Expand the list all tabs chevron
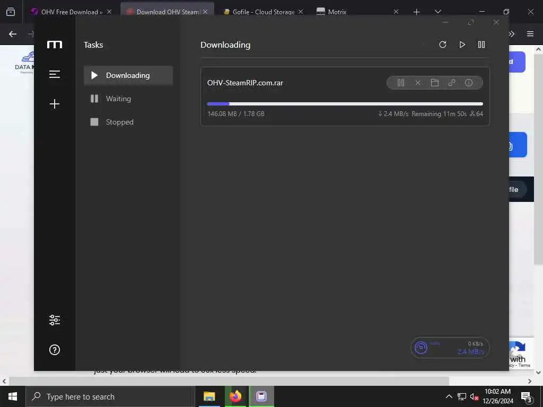This screenshot has height=407, width=543. pos(437,12)
